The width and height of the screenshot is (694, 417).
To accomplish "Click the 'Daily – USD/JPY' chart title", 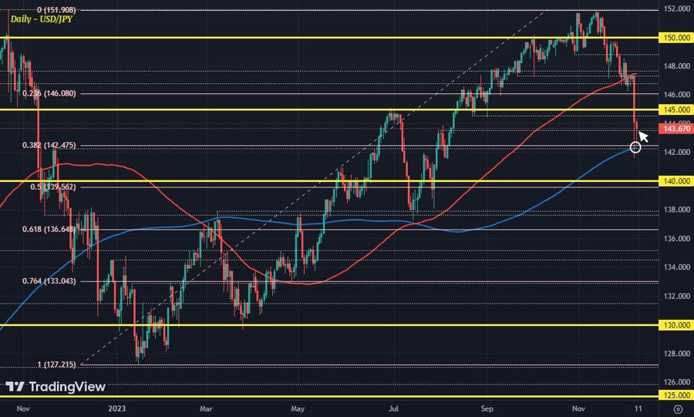I will 41,19.
